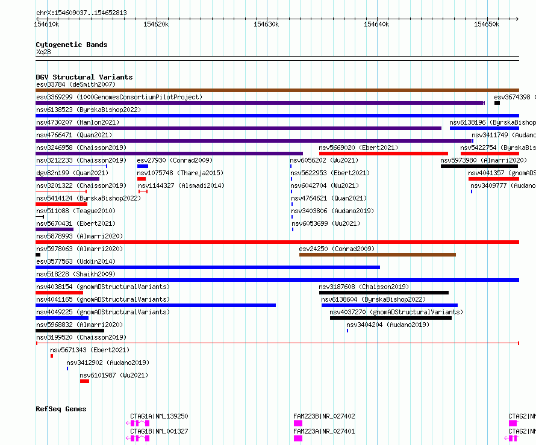This screenshot has width=536, height=445.
Task: Open CTAG1B|NM_001327 gene label
Action: (159, 431)
